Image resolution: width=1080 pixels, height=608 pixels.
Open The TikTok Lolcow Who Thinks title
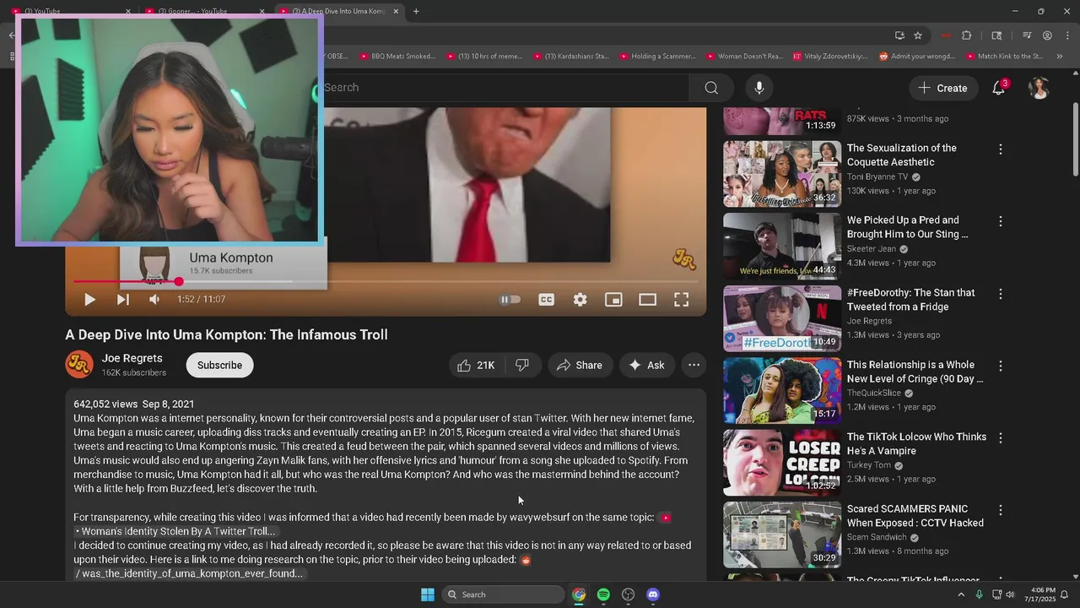[x=916, y=443]
